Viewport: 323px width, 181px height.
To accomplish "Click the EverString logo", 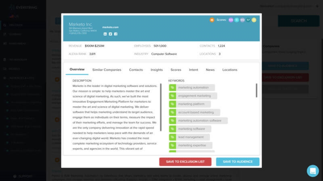I will [23, 8].
